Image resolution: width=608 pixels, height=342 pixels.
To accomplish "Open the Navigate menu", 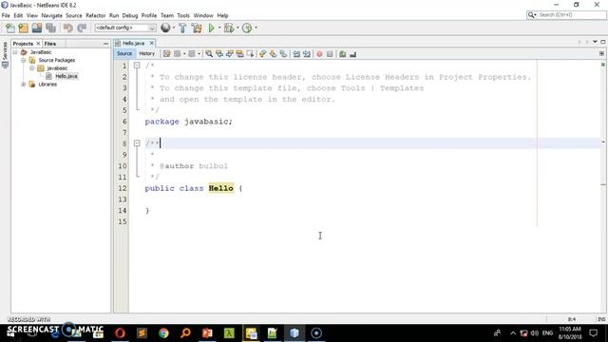I will 51,15.
